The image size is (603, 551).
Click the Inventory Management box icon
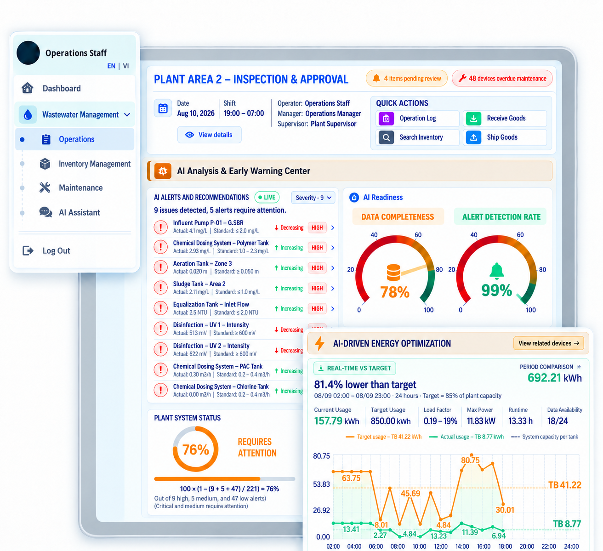(x=45, y=164)
